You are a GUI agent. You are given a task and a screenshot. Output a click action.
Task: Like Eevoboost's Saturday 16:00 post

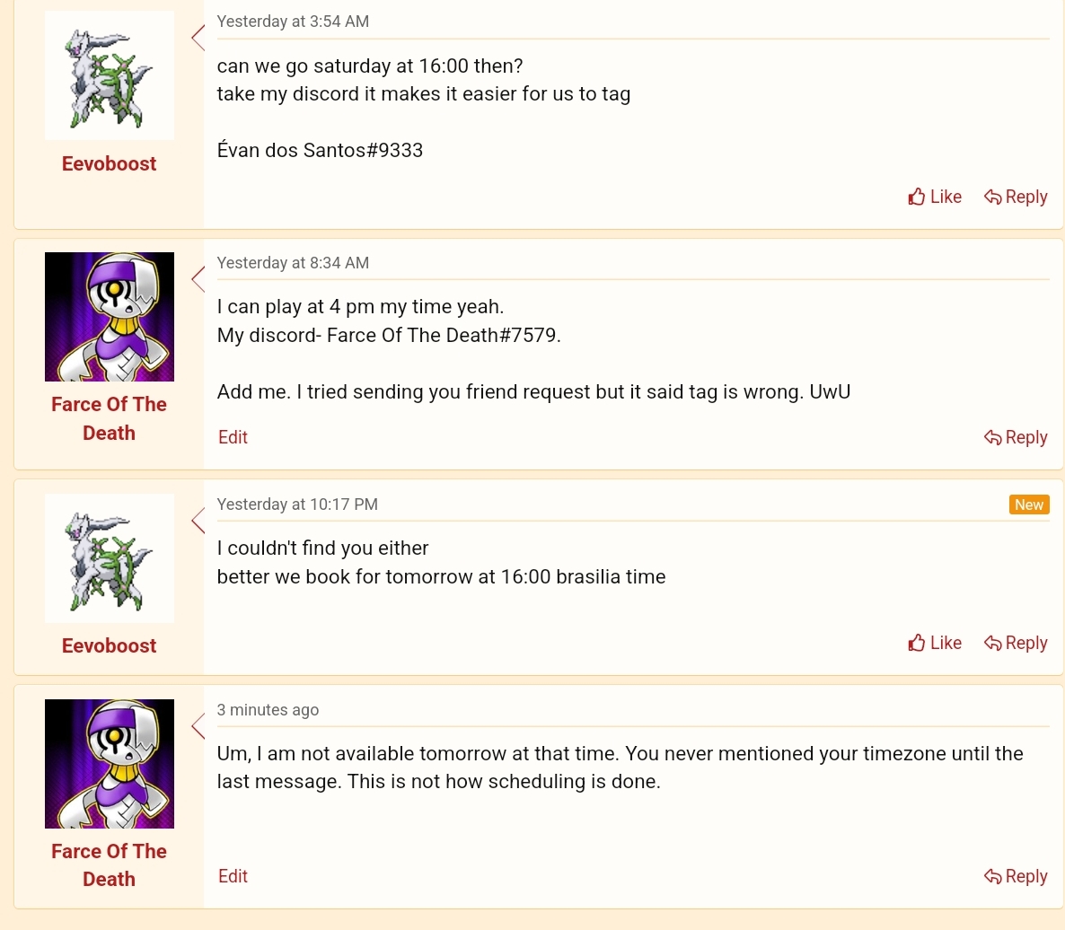coord(935,197)
